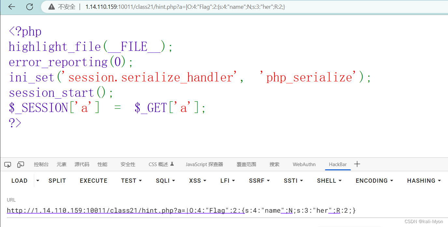448x227 pixels.
Task: Open the HASHING menu
Action: (x=424, y=180)
